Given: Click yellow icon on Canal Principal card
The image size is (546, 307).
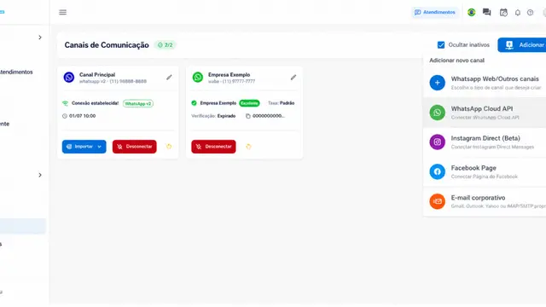Looking at the screenshot, I should (169, 147).
